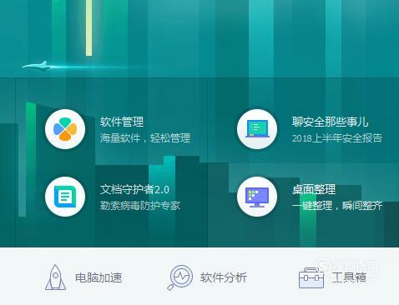399x305 pixels.
Task: Click the magnifier icon for 软件分析
Action: pos(180,277)
